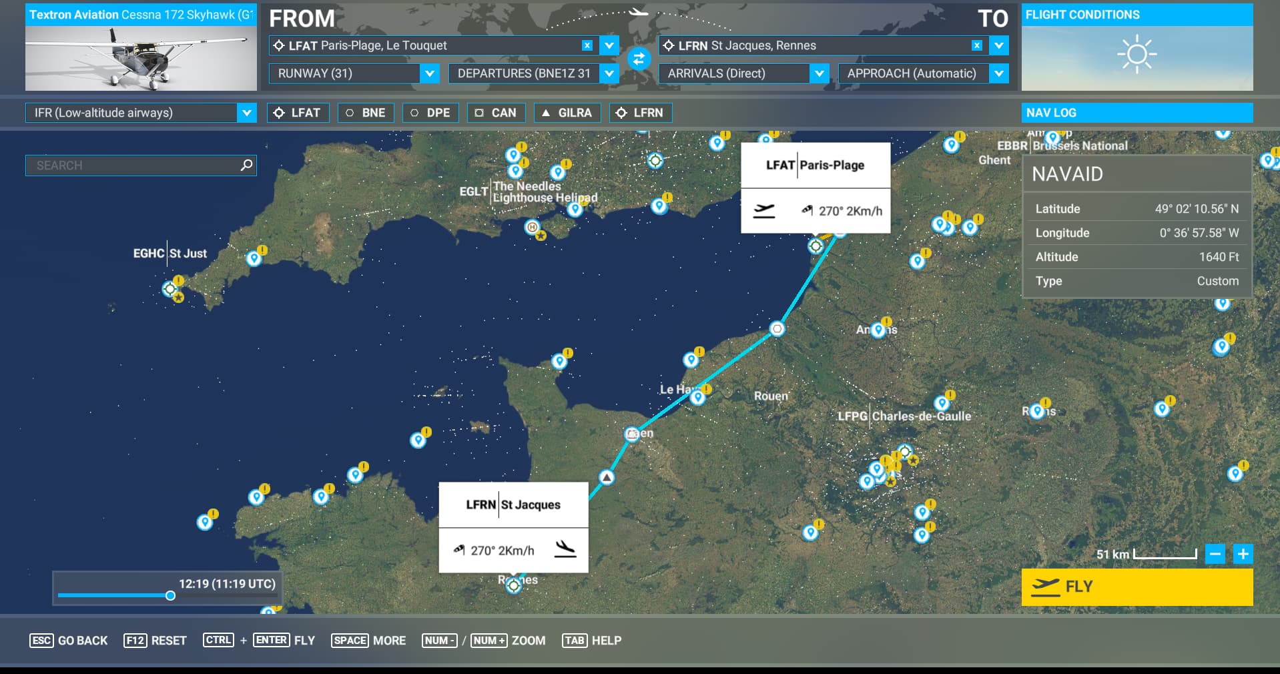
Task: Open the NAV LOG tab
Action: (x=1137, y=113)
